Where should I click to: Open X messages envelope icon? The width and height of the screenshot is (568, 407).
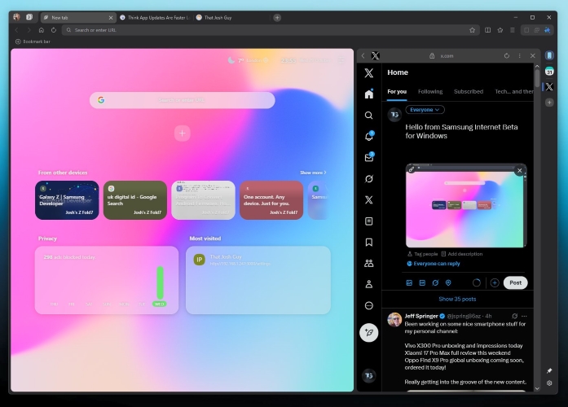[369, 157]
